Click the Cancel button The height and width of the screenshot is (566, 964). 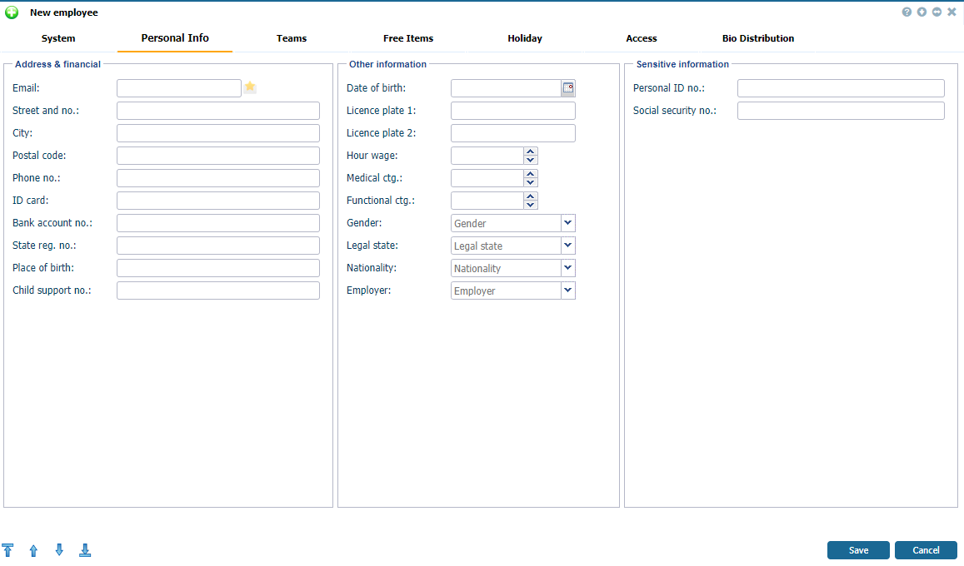926,550
